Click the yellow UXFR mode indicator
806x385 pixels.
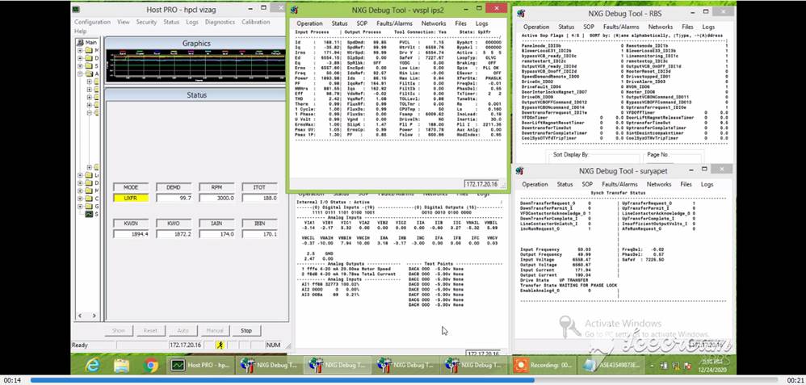click(x=131, y=198)
